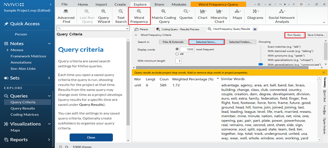This screenshot has height=148, width=328.
Task: Select the 1000 most frequent radio button
Action: [177, 49]
